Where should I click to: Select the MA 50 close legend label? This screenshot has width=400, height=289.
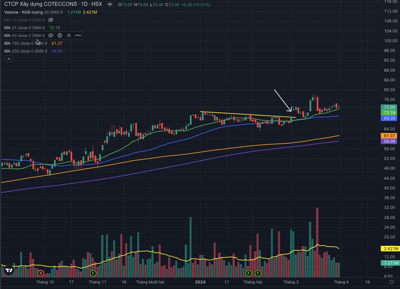(x=24, y=35)
